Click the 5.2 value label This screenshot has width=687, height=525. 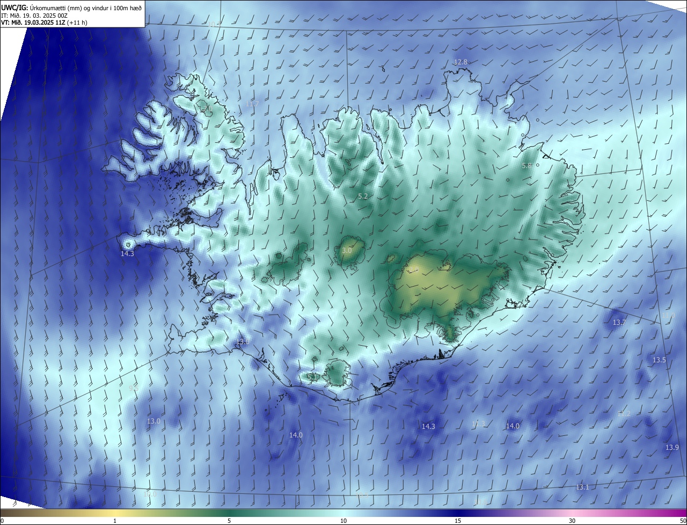click(x=363, y=196)
